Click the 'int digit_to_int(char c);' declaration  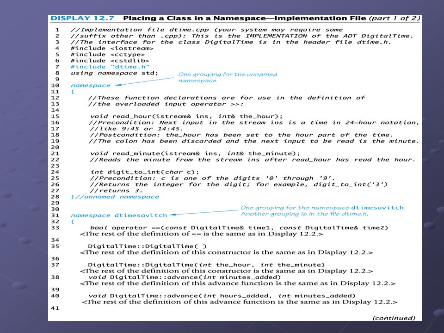pos(145,172)
